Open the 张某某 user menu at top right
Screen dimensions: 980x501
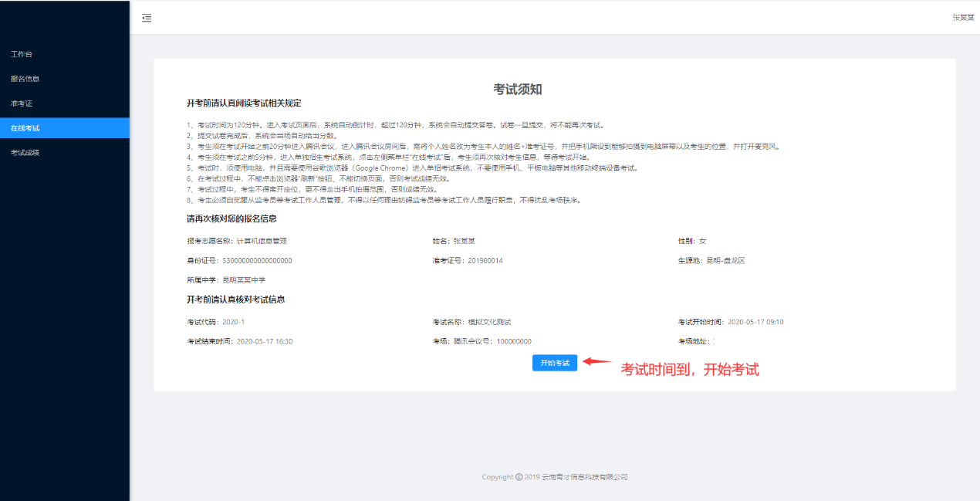pos(962,17)
